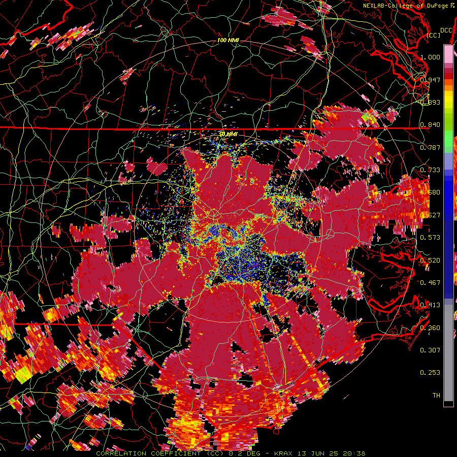Image resolution: width=457 pixels, height=457 pixels.
Task: Click the 0.467 scale value
Action: tap(430, 283)
